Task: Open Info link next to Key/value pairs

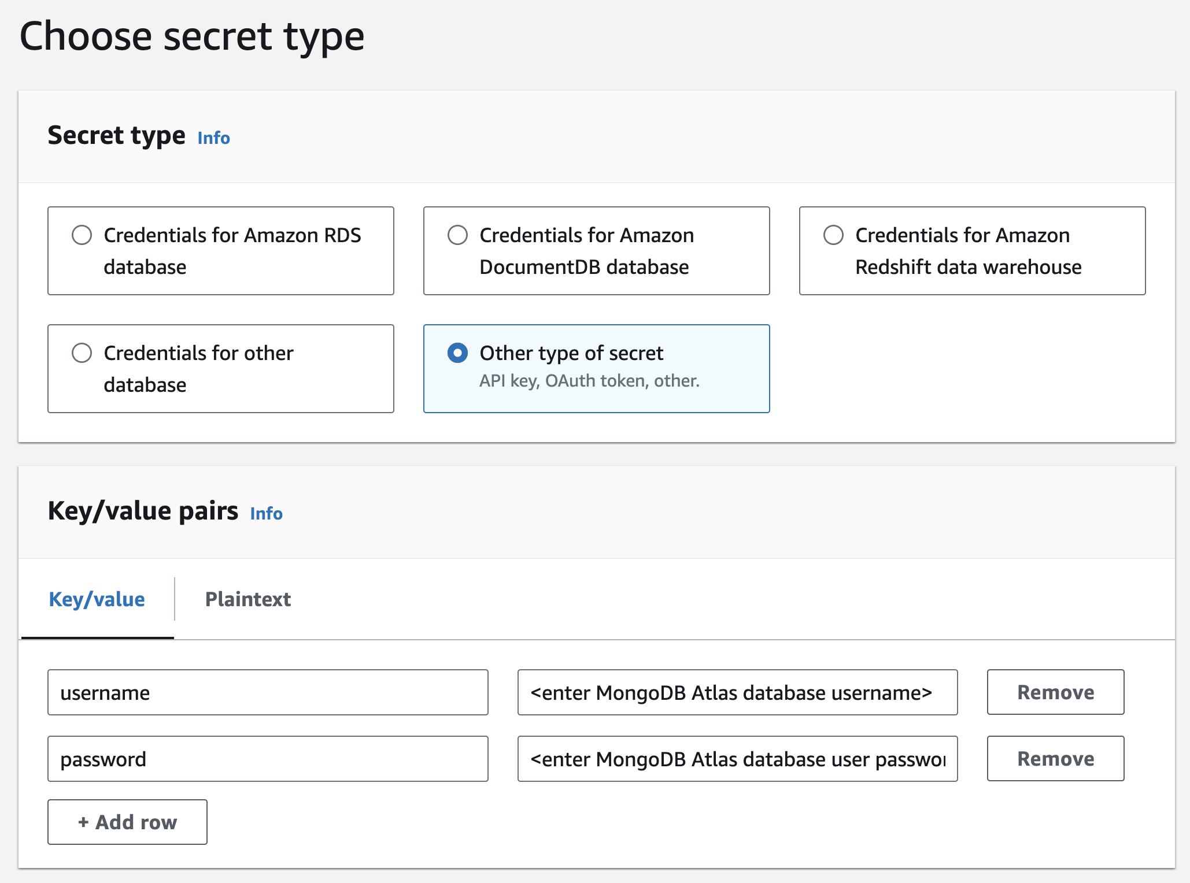Action: pos(266,514)
